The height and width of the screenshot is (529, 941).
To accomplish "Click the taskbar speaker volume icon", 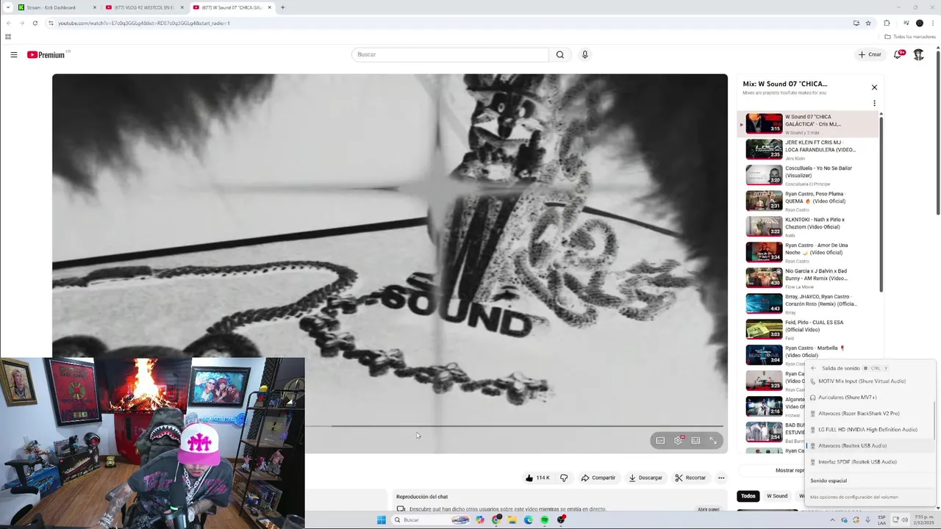I will click(x=904, y=520).
